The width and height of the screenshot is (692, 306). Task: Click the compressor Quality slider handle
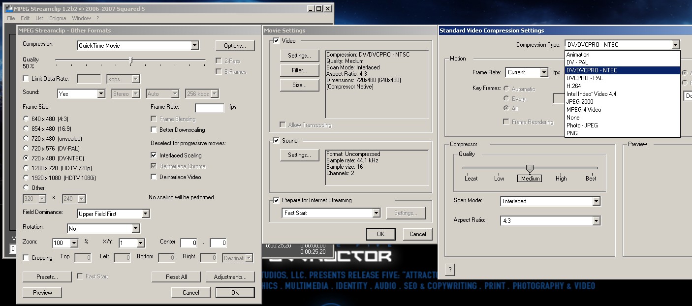click(530, 168)
